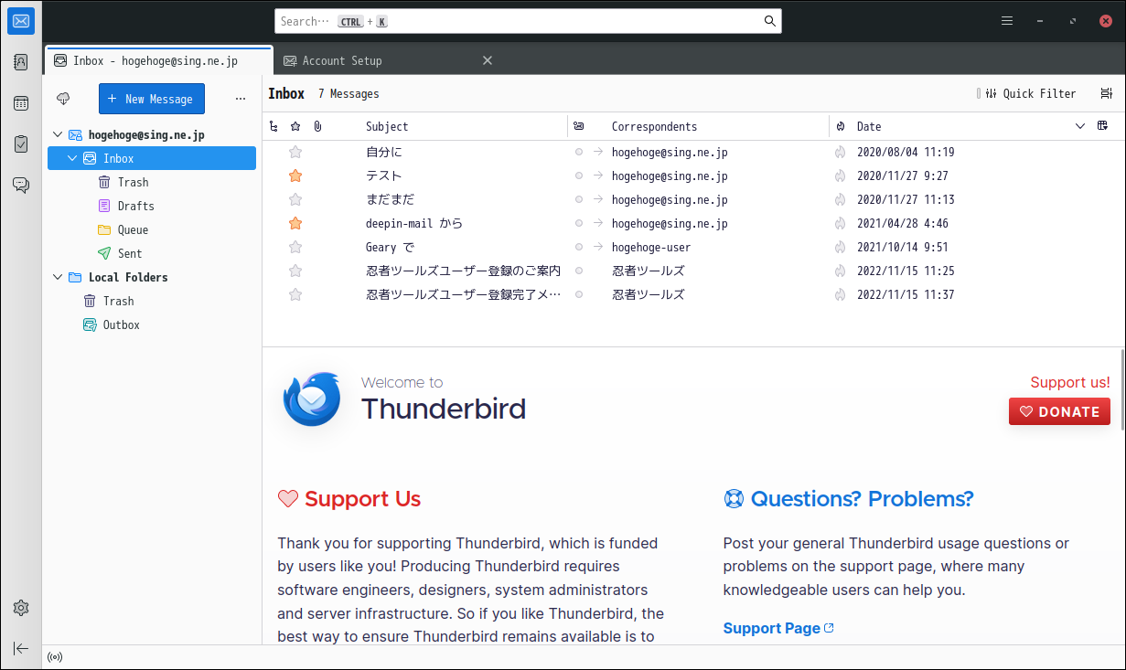Click in the global search field
The width and height of the screenshot is (1126, 670).
528,21
